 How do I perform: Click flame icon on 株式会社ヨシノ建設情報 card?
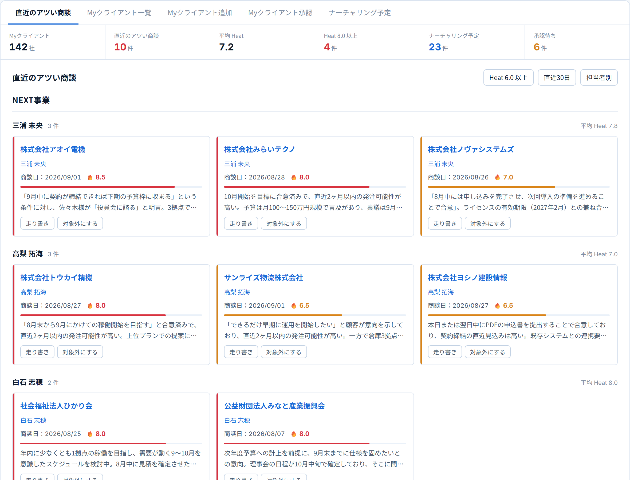[498, 306]
